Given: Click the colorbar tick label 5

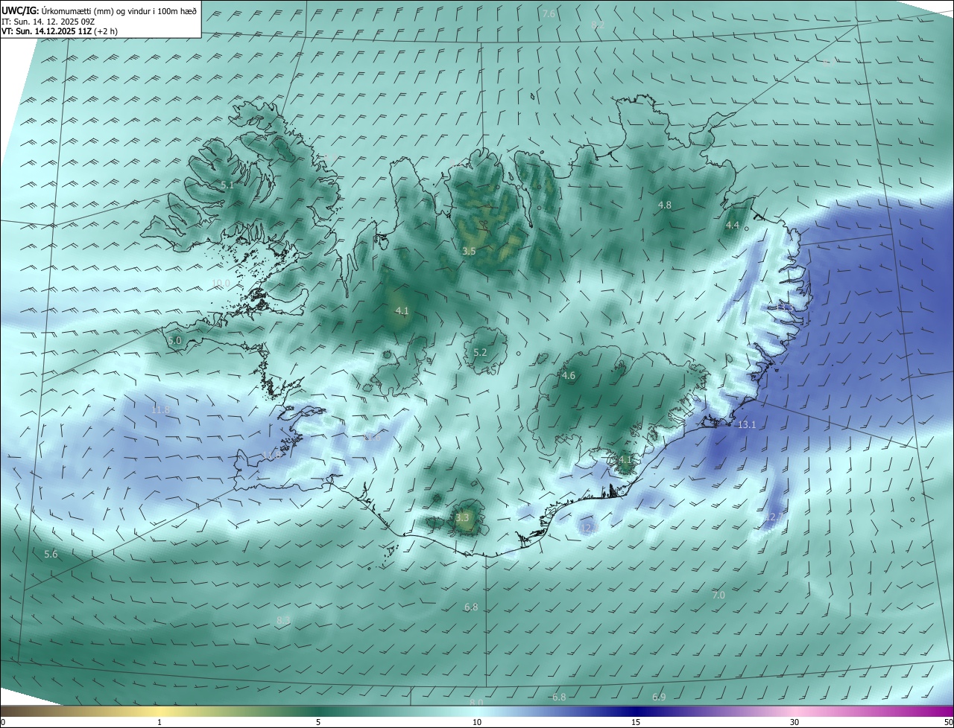Looking at the screenshot, I should point(318,722).
